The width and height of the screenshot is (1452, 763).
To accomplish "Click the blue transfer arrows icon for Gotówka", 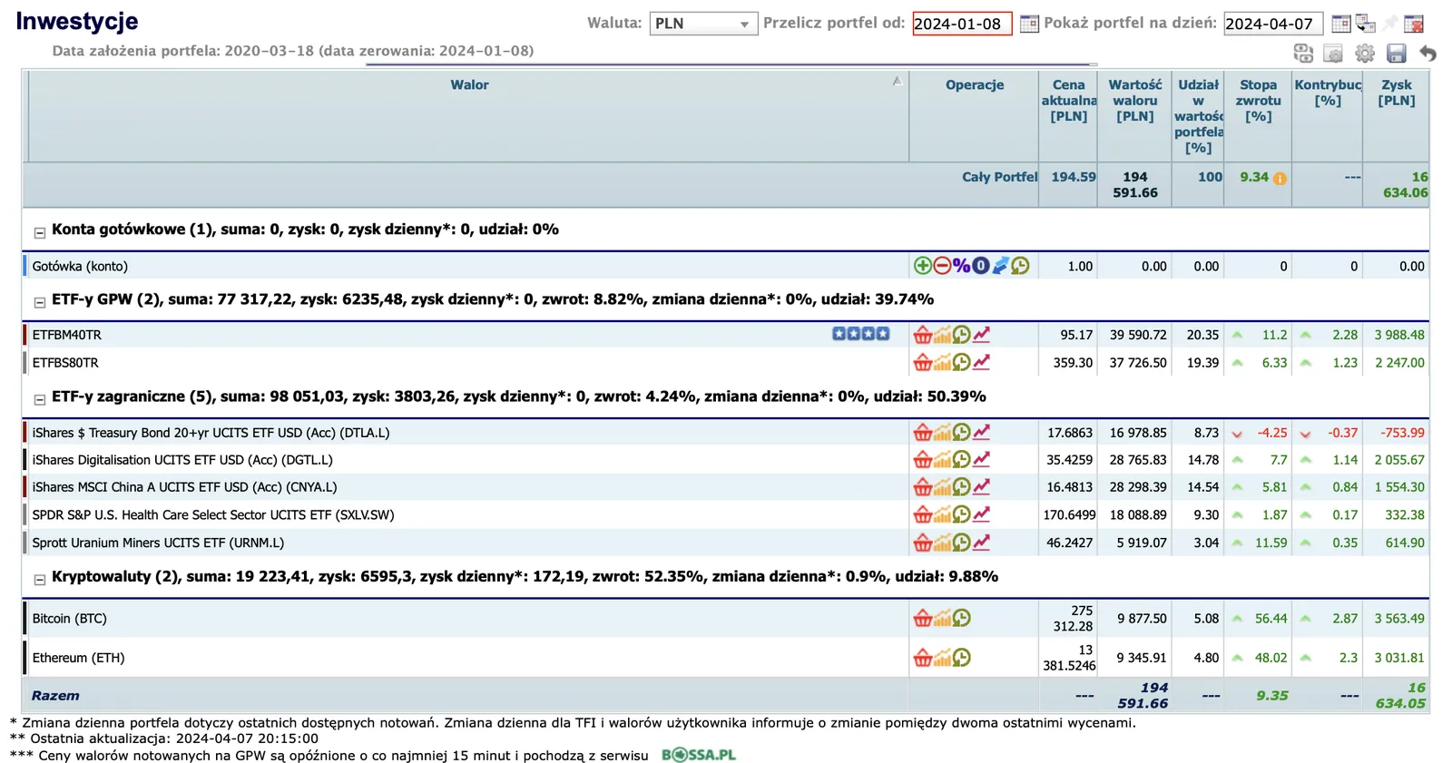I will tap(1000, 266).
